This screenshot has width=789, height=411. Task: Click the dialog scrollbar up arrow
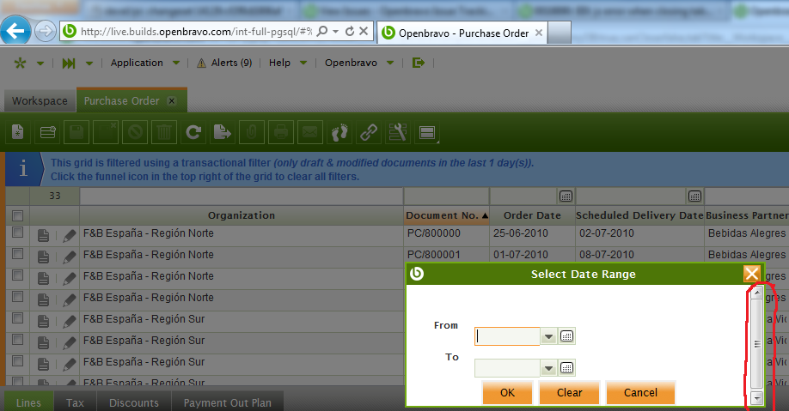coord(757,293)
